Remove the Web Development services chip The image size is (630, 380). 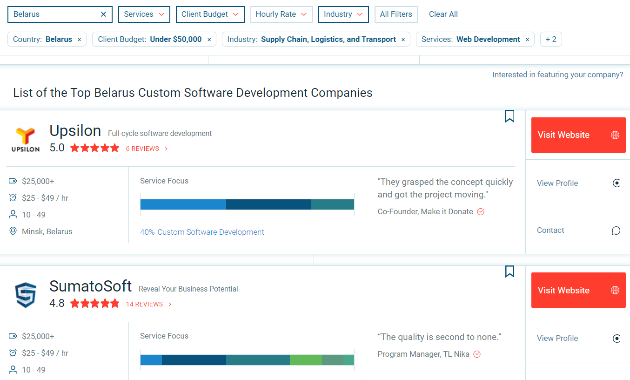(527, 40)
